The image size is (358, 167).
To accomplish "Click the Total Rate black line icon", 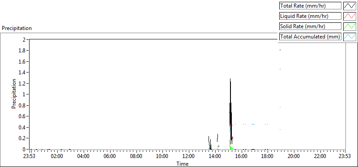I will point(349,6).
